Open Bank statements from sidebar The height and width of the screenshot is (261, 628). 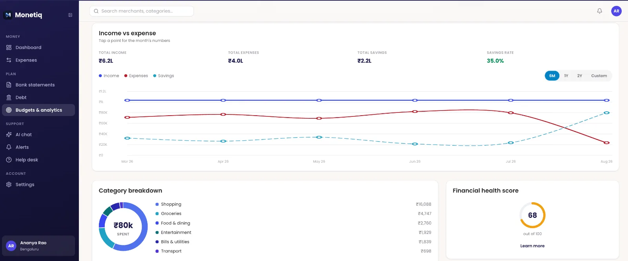point(38,85)
